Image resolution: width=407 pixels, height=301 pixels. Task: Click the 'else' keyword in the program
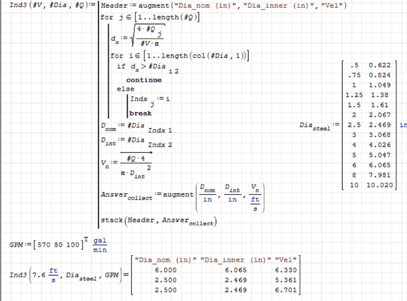125,89
